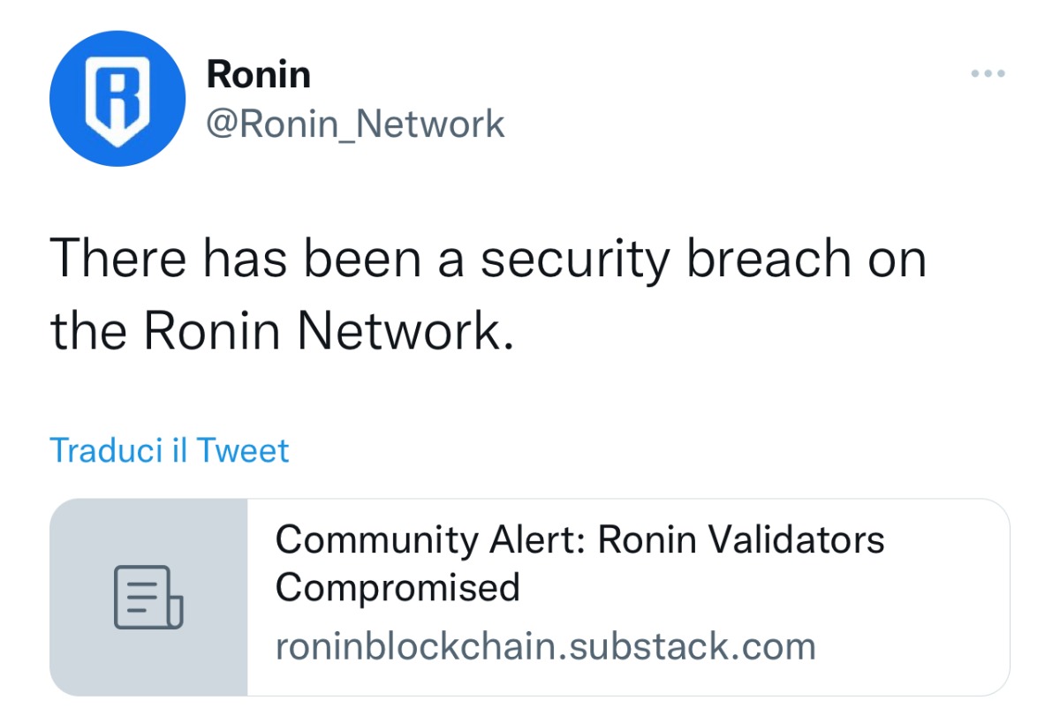
Task: Follow the roninblockchain.substack.com domain link
Action: click(x=545, y=647)
